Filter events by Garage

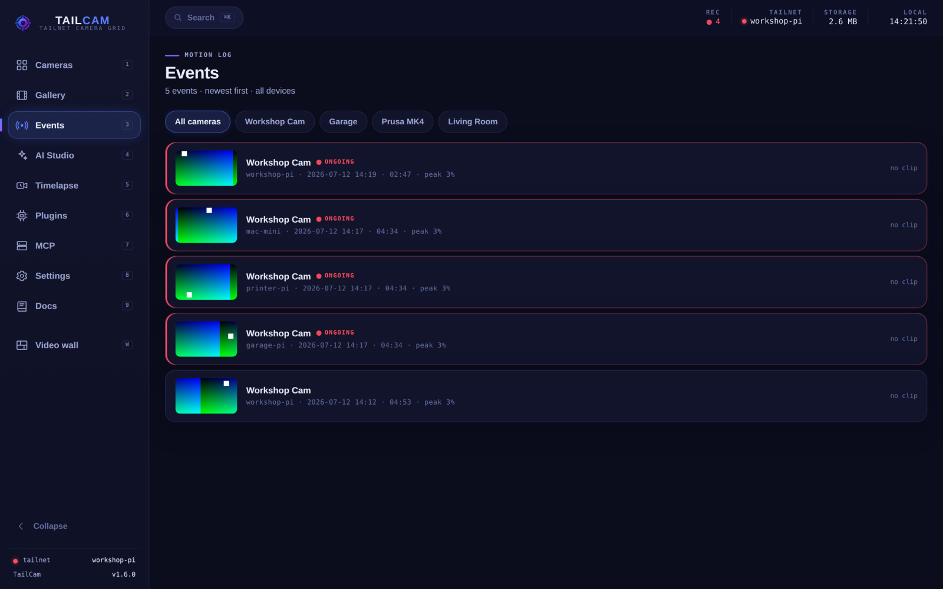click(x=343, y=121)
